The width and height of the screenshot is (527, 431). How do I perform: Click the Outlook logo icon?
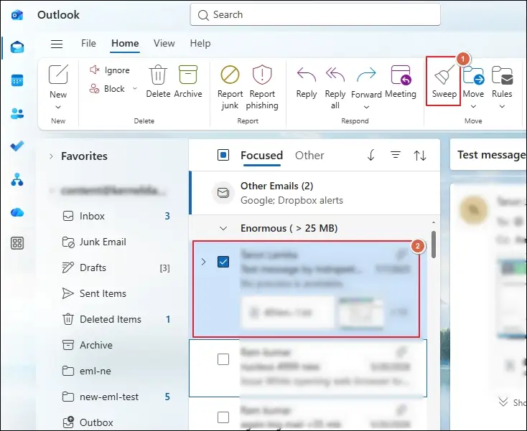click(x=17, y=15)
